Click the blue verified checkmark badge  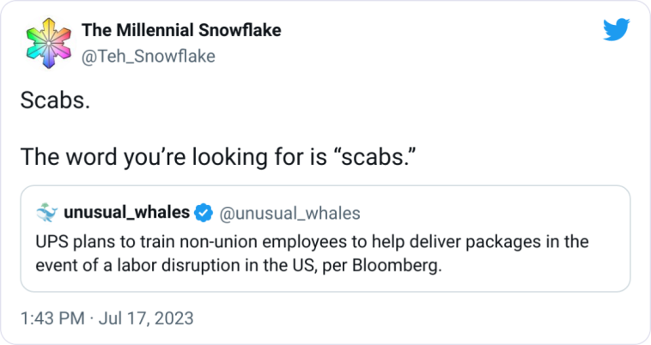[204, 213]
